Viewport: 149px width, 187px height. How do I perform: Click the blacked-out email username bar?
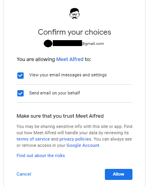(x=67, y=43)
